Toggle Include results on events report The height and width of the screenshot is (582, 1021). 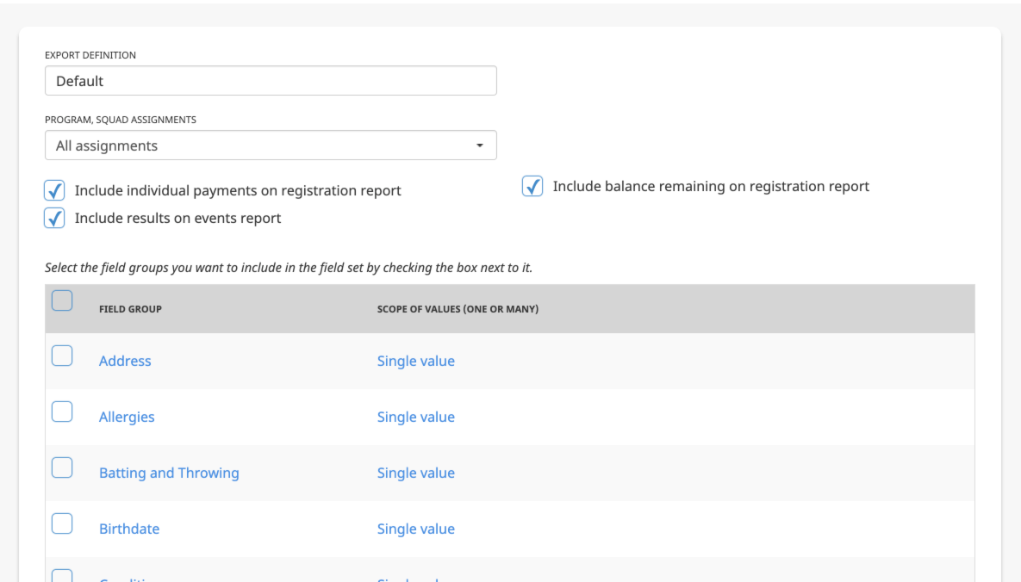[x=54, y=218]
